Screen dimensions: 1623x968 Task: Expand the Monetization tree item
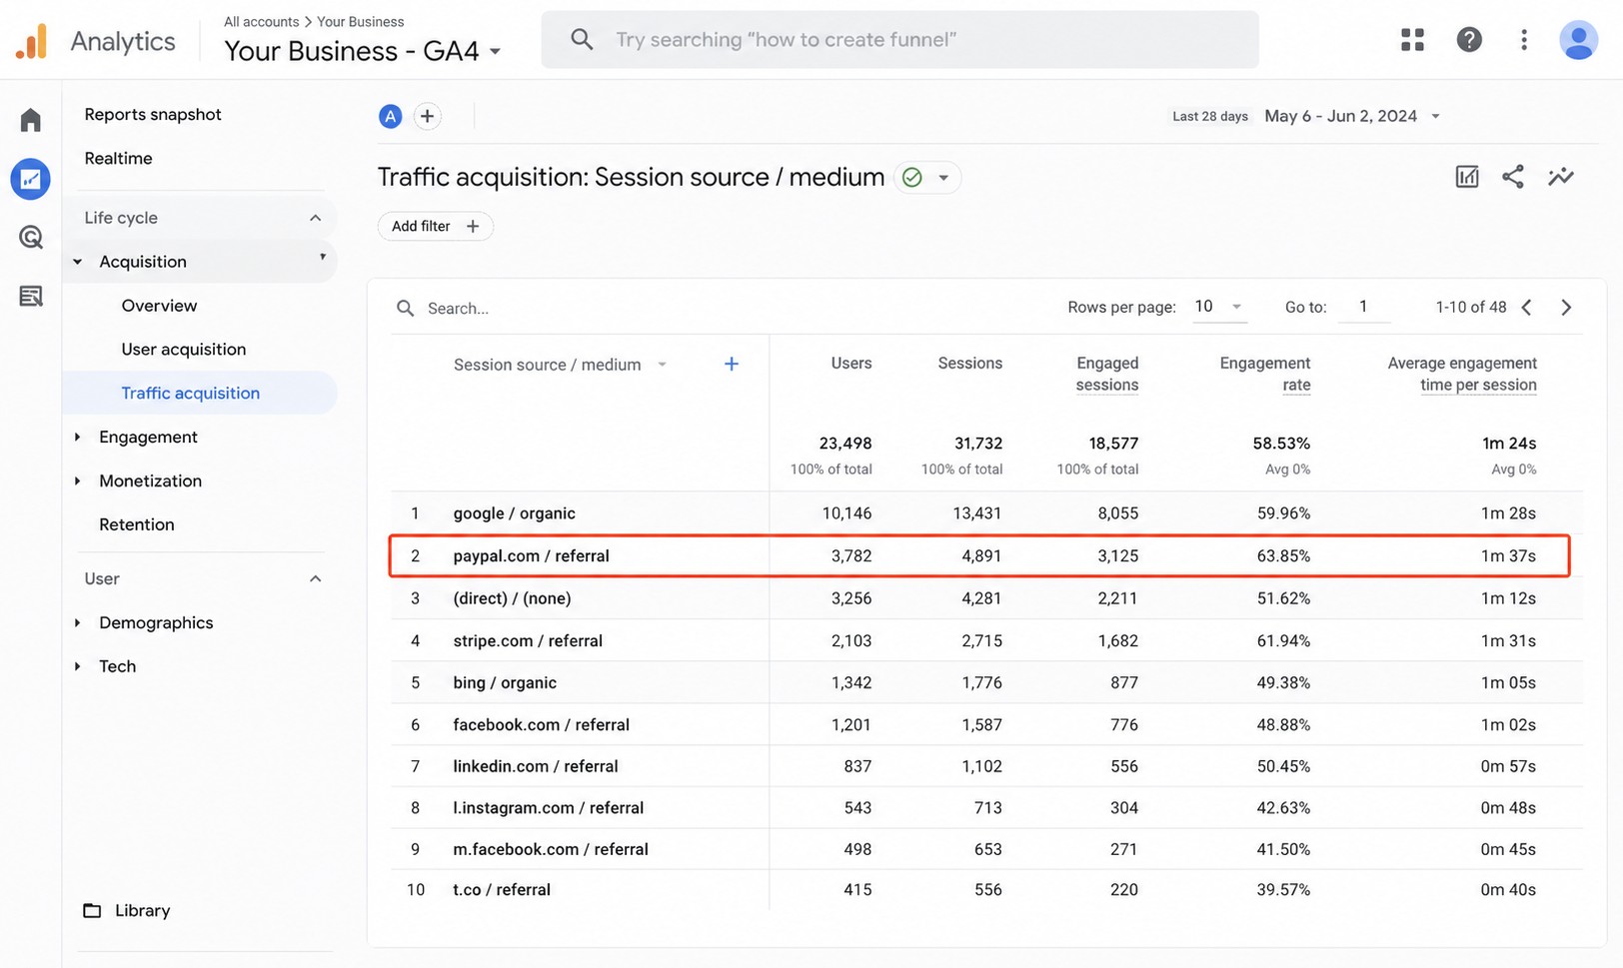78,482
